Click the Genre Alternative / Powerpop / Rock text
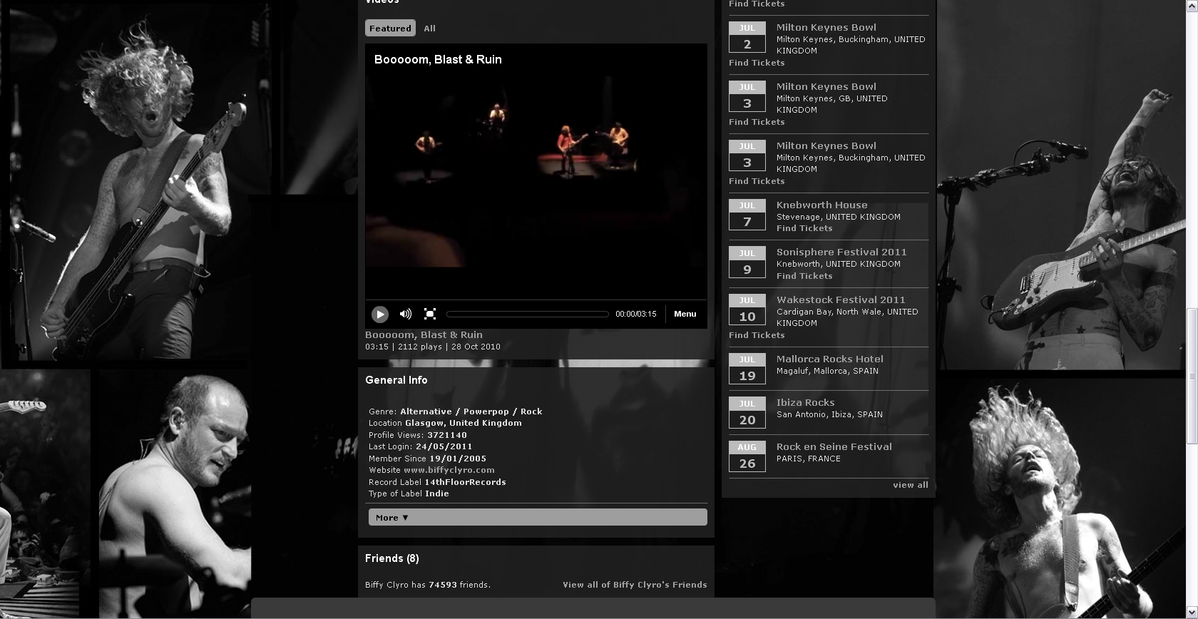Viewport: 1198px width, 619px height. pos(455,411)
